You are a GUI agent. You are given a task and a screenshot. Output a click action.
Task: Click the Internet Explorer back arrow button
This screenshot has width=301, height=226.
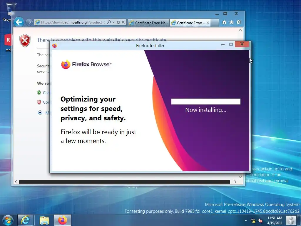[19, 22]
